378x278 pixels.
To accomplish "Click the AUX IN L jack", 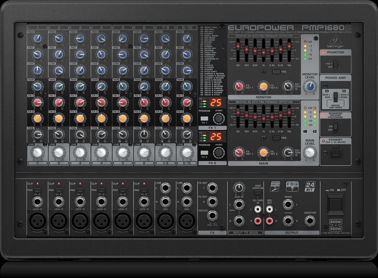I will click(x=239, y=205).
